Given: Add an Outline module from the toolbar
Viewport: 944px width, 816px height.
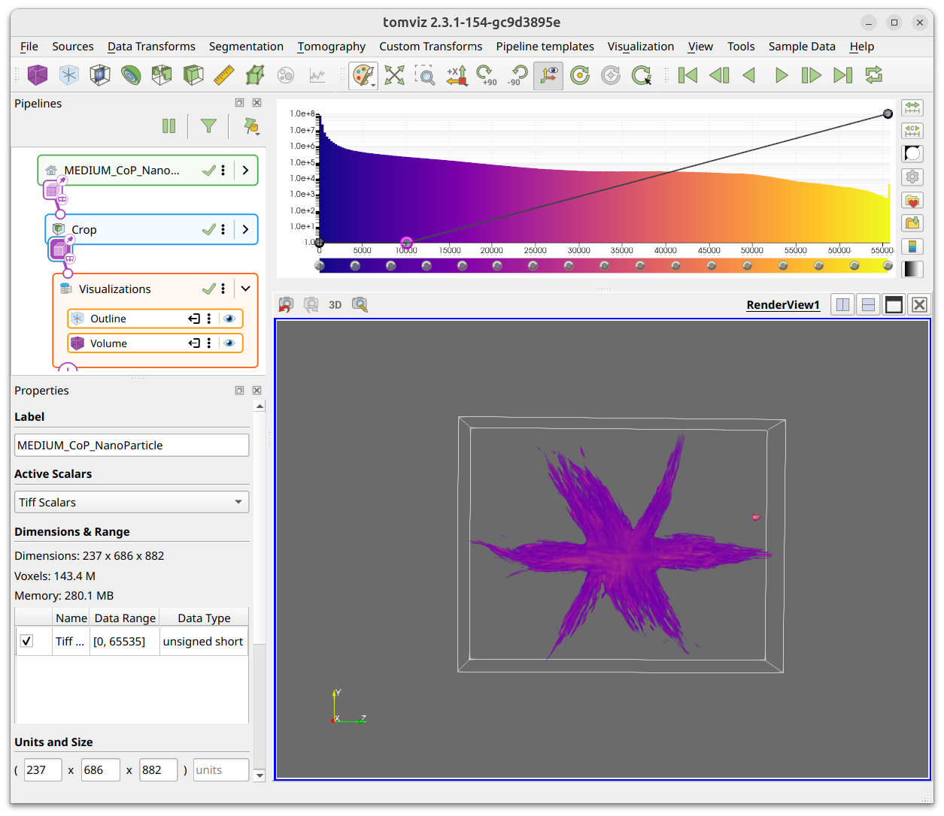Looking at the screenshot, I should 69,75.
